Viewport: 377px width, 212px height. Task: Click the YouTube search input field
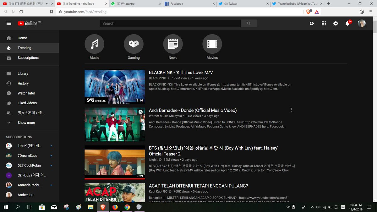pos(170,23)
